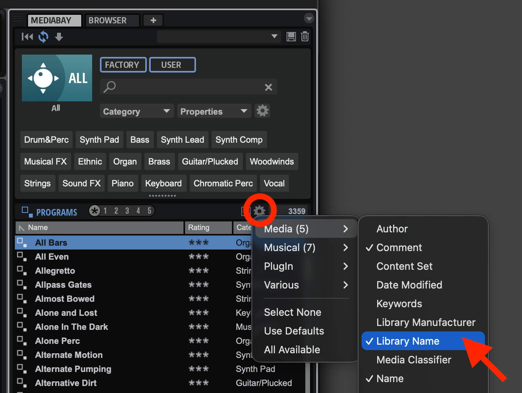Click the category panel resize handle dots
Screen dimensions: 522x393
(162, 195)
